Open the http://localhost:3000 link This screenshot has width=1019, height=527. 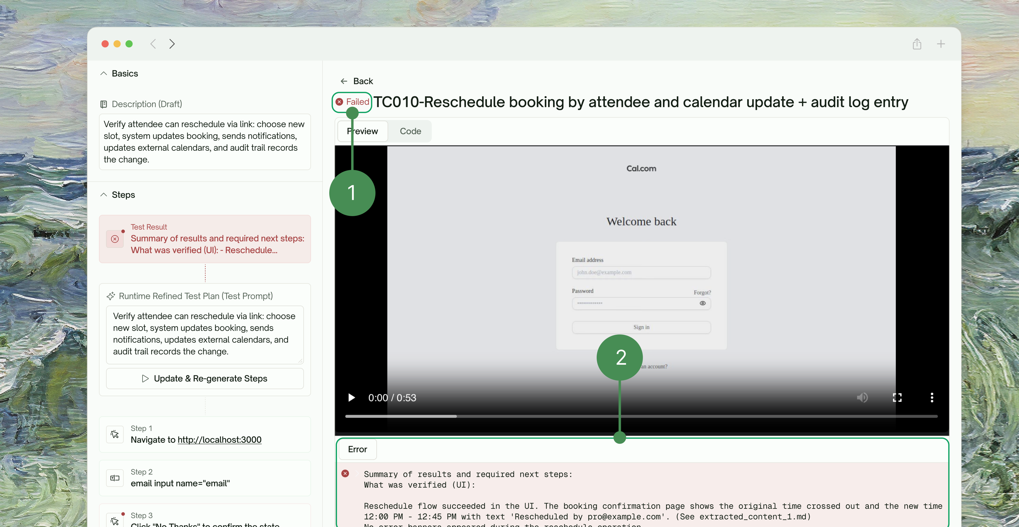pos(219,440)
